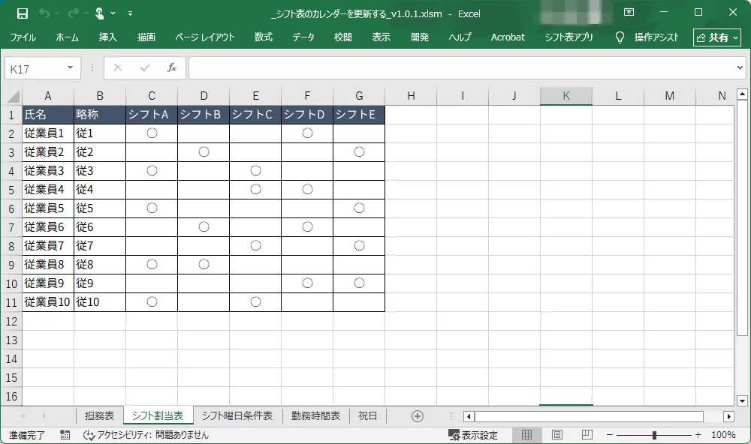Click the 表示設定 button in status bar

tap(473, 435)
